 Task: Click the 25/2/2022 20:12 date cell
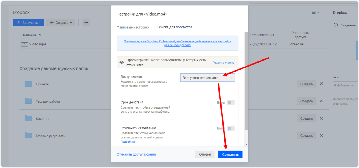(263, 44)
